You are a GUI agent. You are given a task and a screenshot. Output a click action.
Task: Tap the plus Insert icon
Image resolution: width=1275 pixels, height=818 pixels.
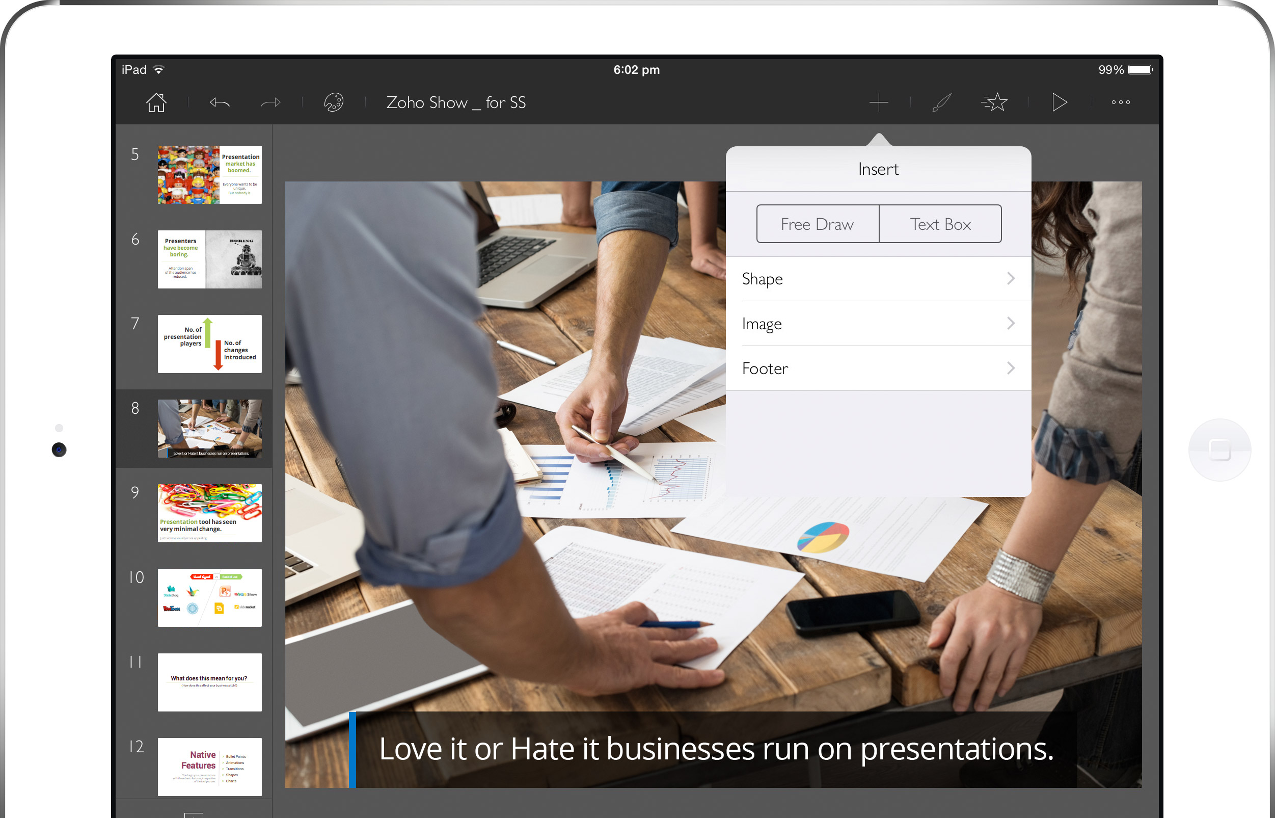879,102
